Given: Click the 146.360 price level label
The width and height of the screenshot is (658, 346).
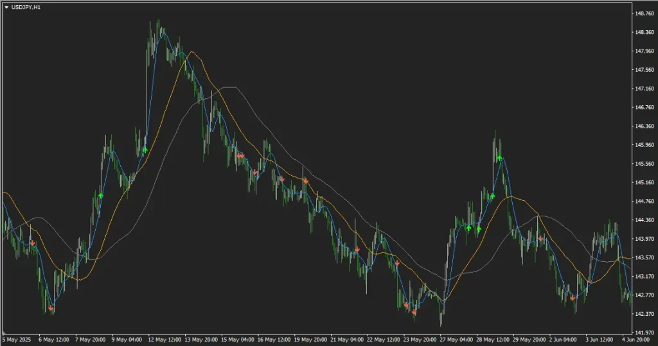Looking at the screenshot, I should click(645, 126).
